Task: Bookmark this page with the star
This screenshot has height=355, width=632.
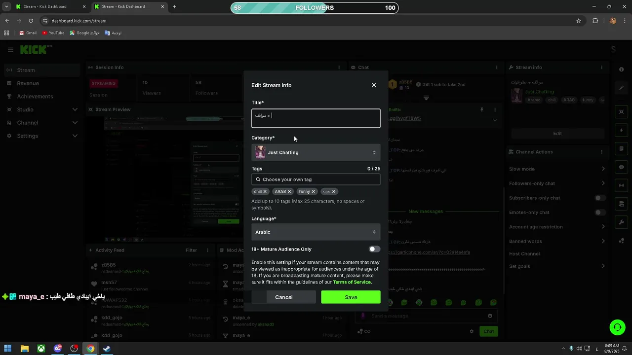Action: point(579,21)
